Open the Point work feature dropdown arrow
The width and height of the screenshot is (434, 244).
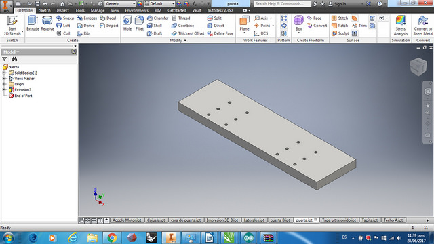point(273,26)
